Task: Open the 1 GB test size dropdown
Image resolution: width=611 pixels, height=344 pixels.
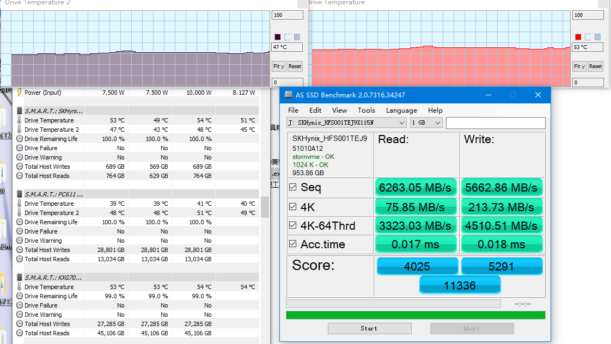Action: (426, 122)
